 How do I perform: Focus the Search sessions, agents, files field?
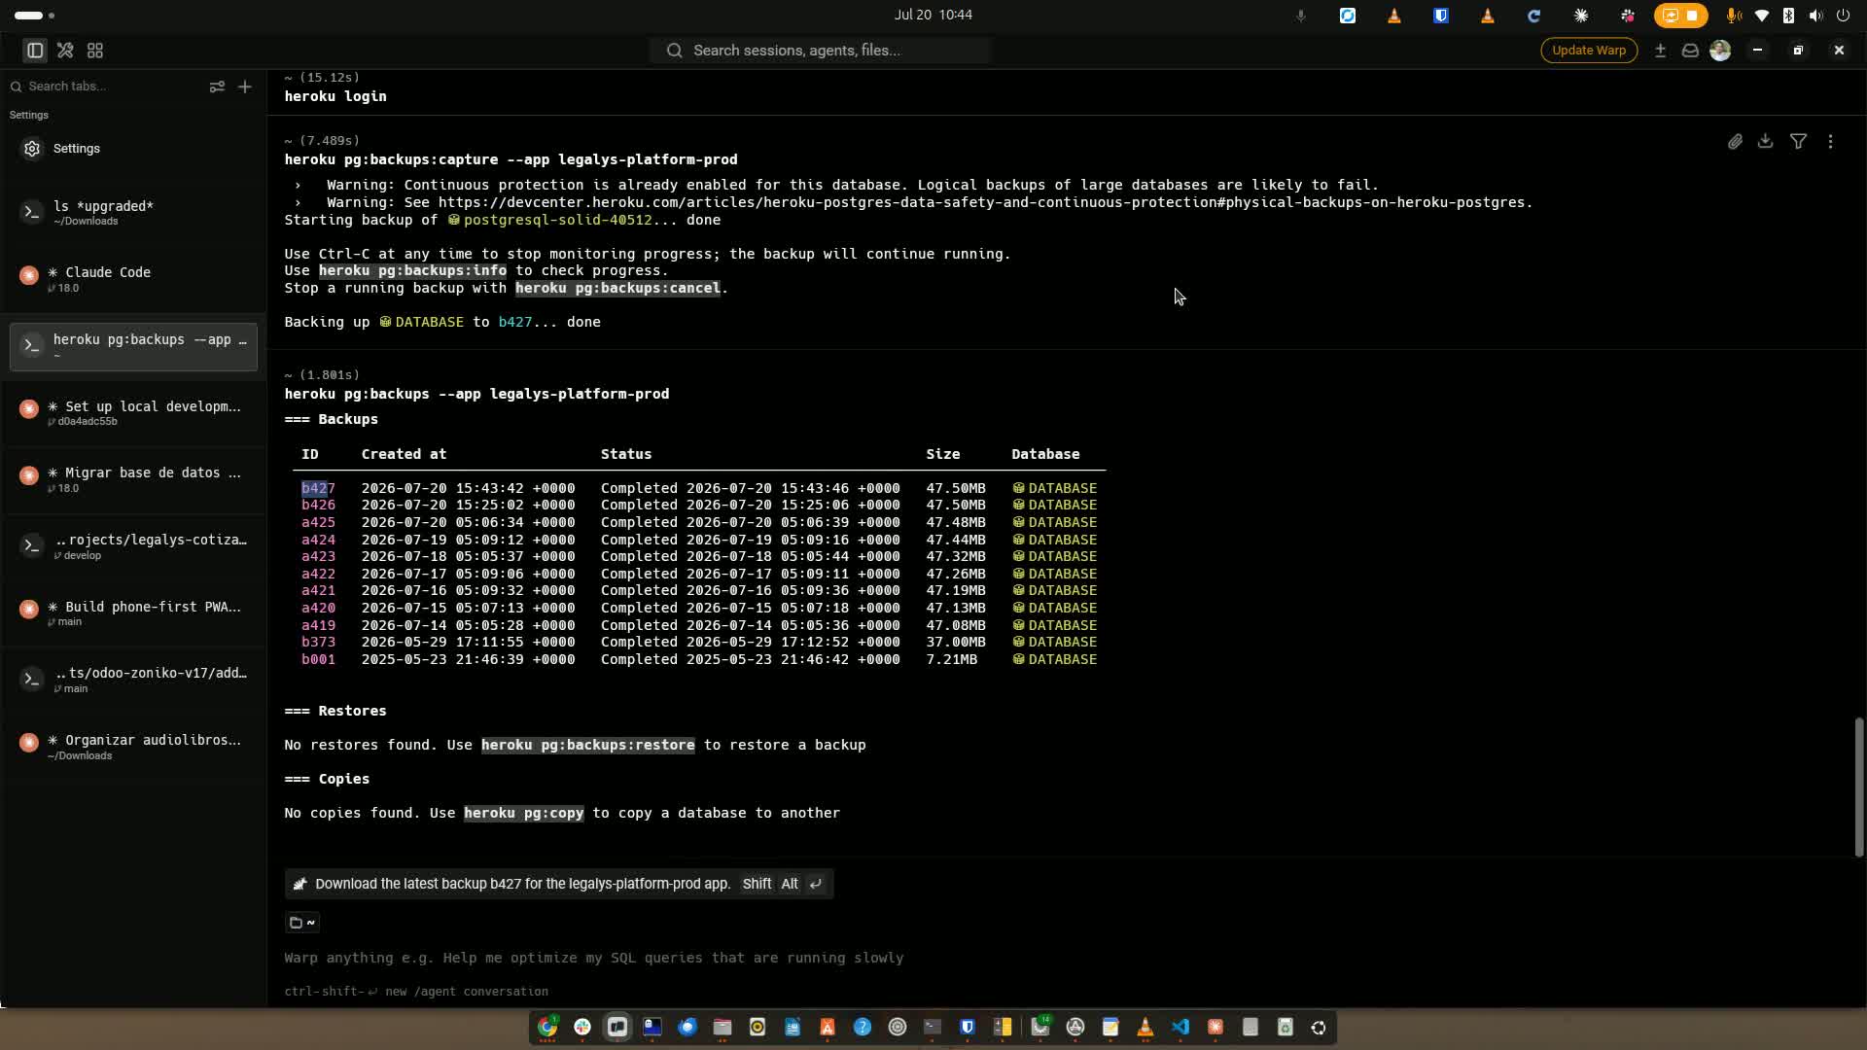click(x=821, y=51)
